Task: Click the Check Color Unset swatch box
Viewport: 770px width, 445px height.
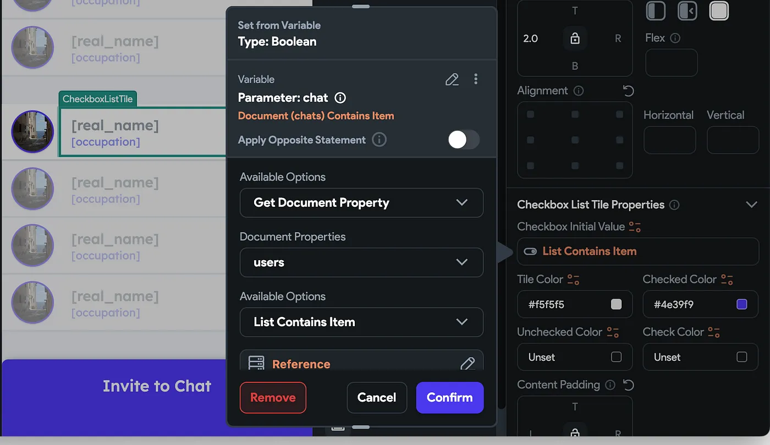Action: pos(741,357)
